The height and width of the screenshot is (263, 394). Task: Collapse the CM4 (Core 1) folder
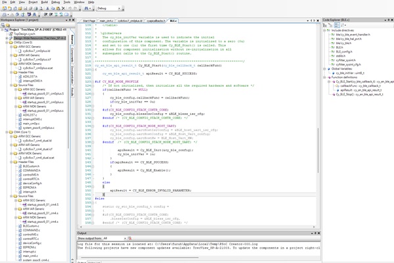7,132
